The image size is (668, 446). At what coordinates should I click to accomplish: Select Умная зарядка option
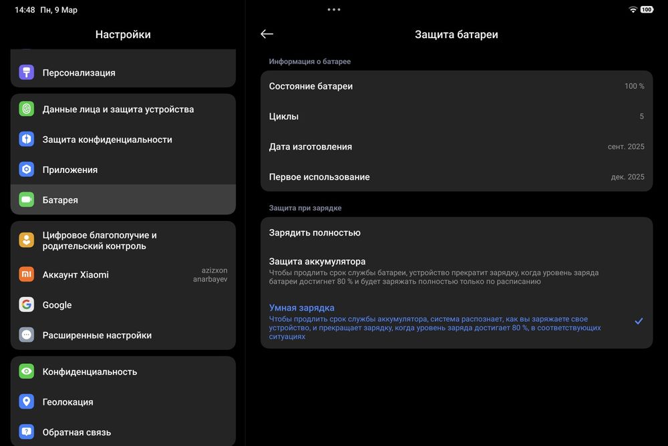click(x=457, y=322)
